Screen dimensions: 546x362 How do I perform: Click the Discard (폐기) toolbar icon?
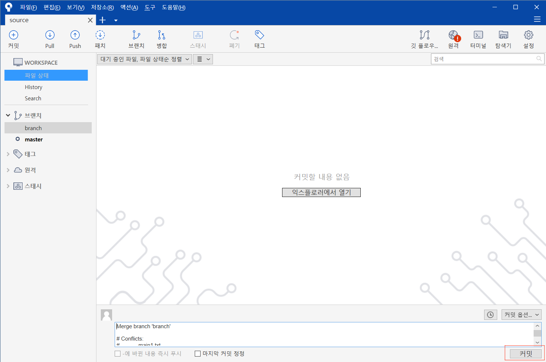tap(234, 35)
